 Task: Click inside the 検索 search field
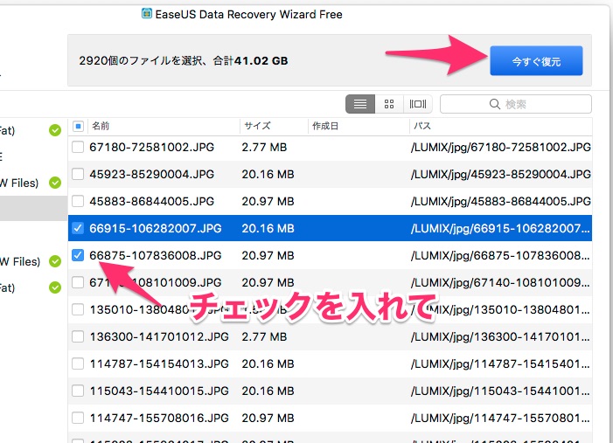pos(516,104)
